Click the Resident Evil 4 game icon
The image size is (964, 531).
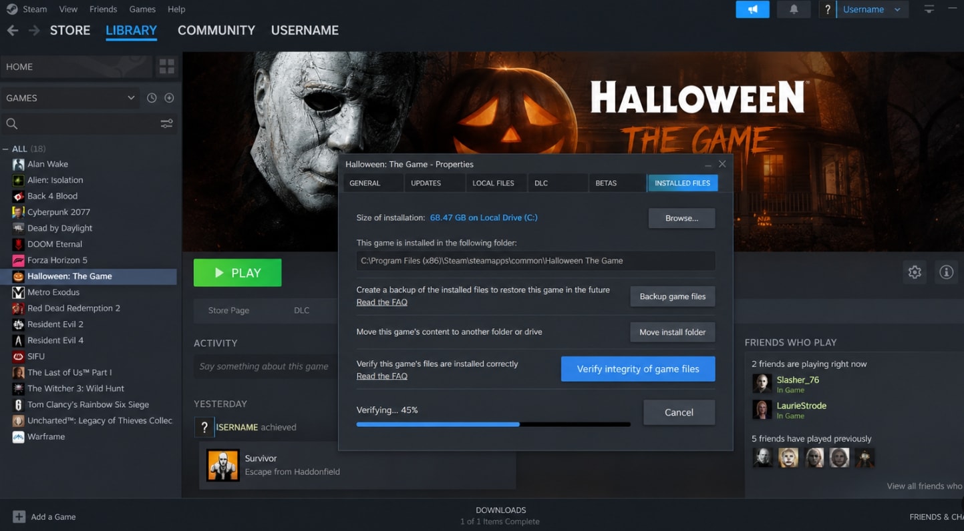pos(18,340)
